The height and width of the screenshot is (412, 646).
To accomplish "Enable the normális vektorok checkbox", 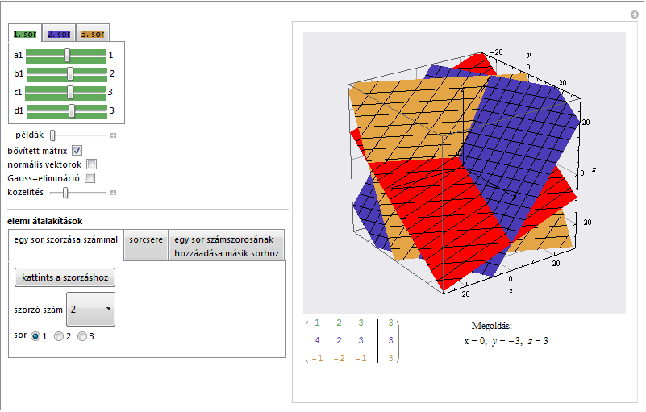I will [91, 164].
